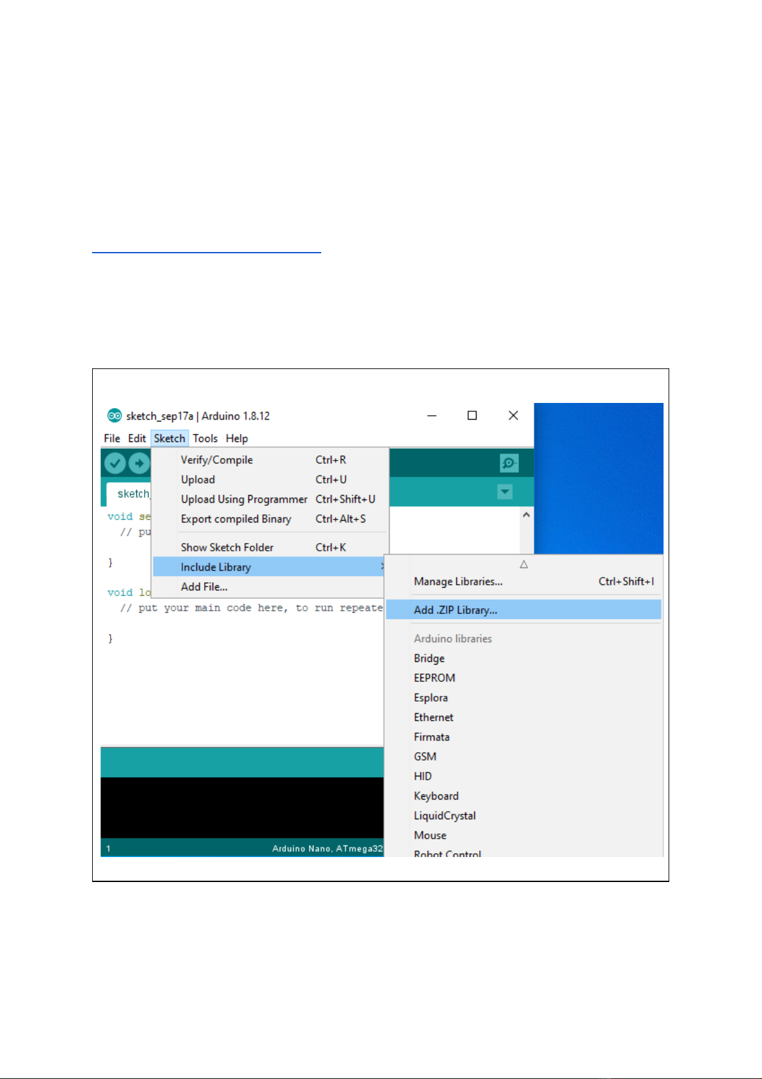Image resolution: width=762 pixels, height=1079 pixels.
Task: Choose Export compiled Binary
Action: [269, 519]
